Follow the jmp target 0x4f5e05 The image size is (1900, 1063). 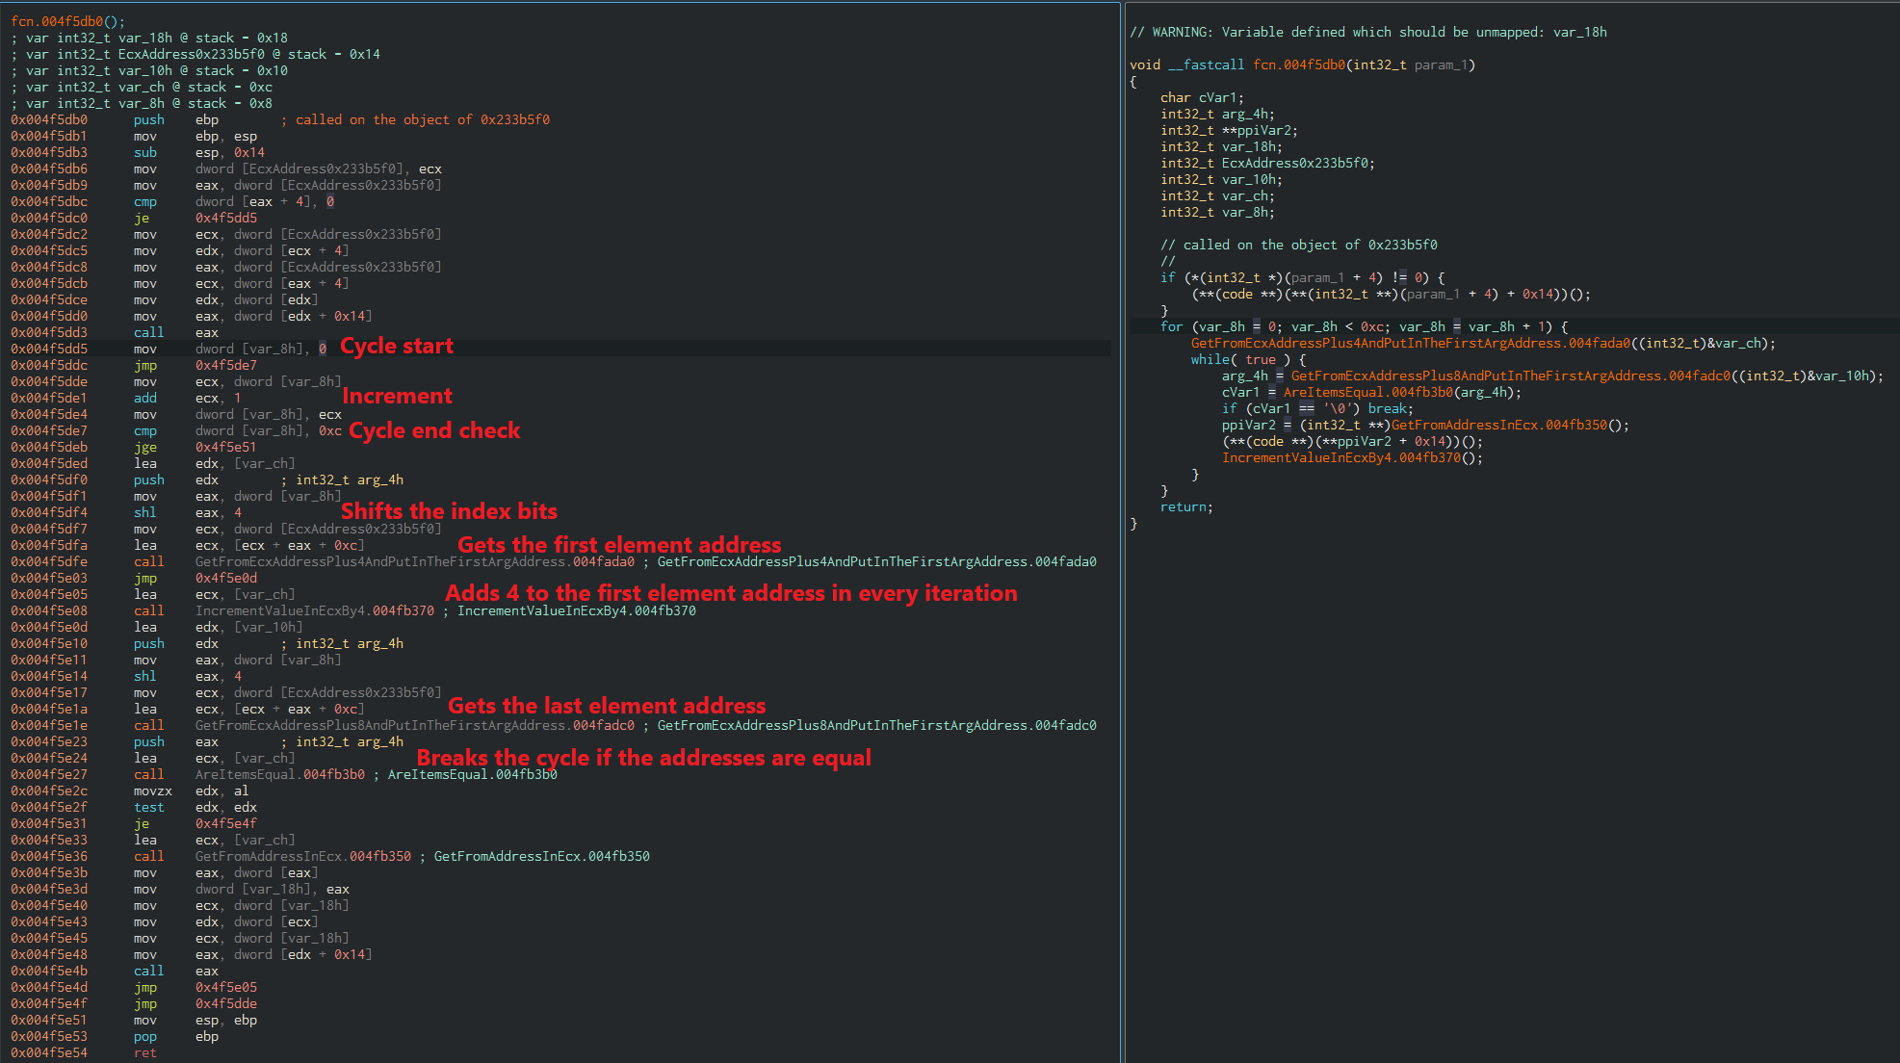pos(225,987)
